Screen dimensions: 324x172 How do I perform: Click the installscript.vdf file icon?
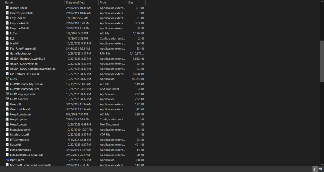pyautogui.click(x=7, y=135)
